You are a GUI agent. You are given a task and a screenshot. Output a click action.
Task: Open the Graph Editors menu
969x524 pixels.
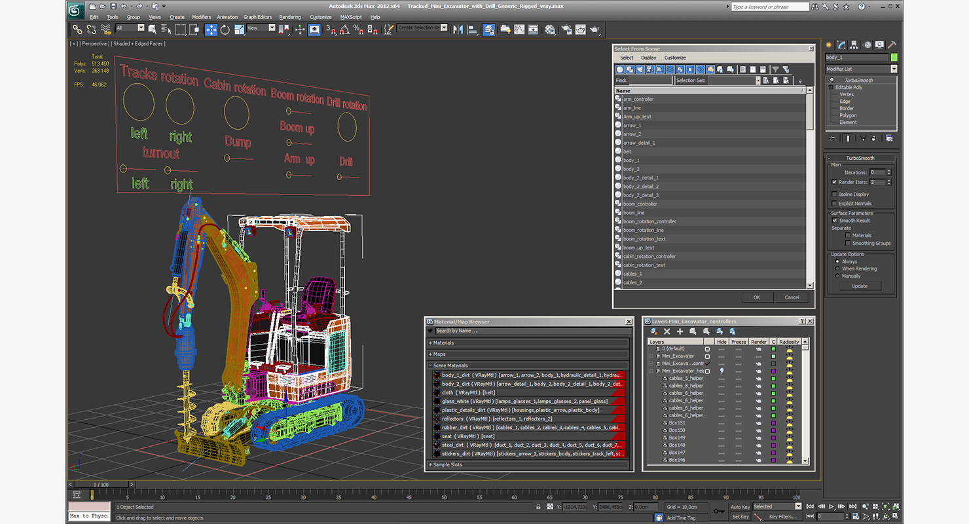pos(258,17)
